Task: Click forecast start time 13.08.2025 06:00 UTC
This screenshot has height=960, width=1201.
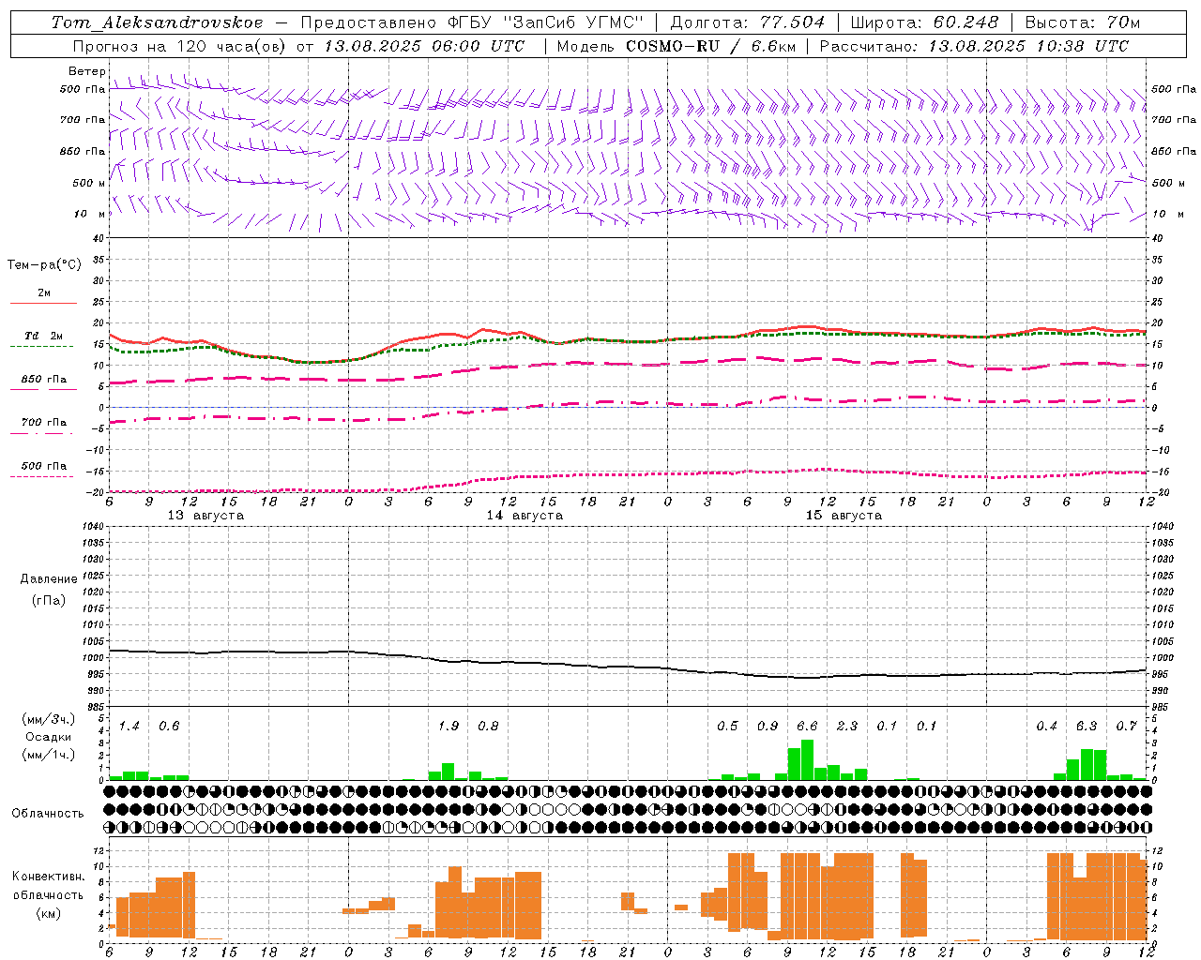Action: (424, 46)
